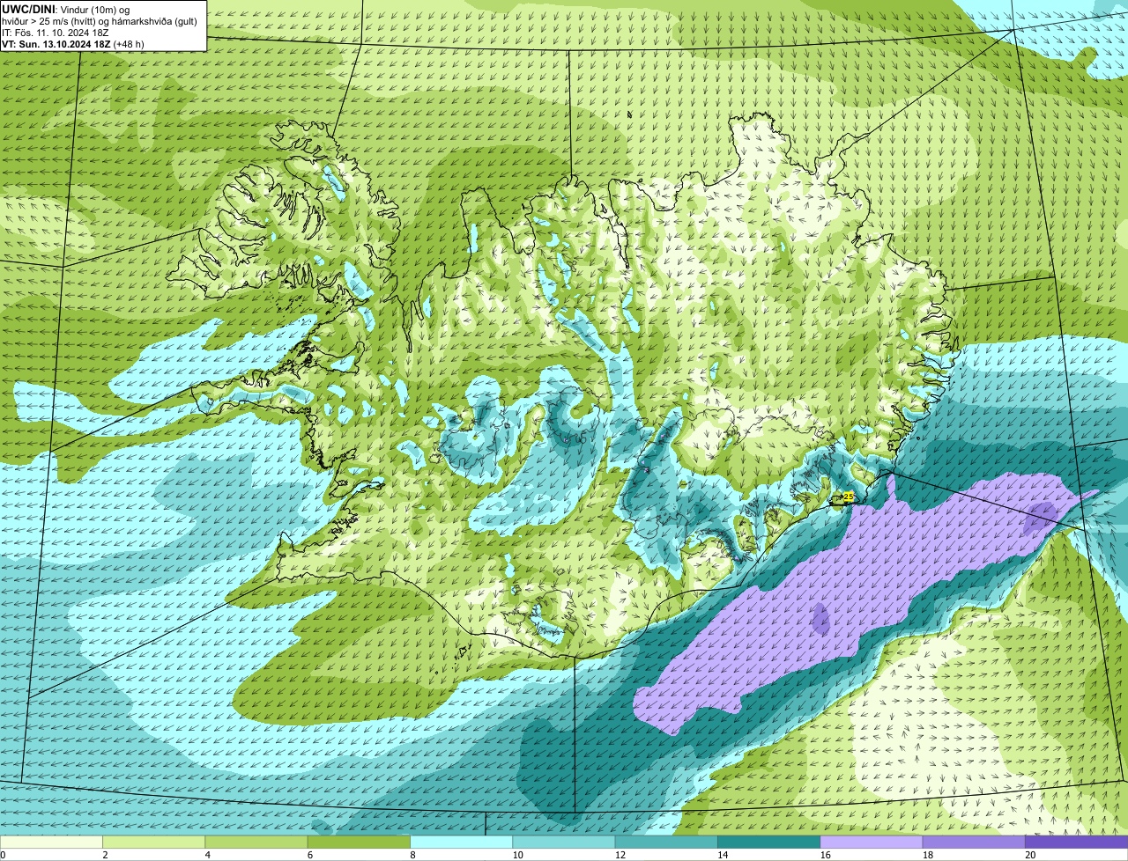The height and width of the screenshot is (861, 1128).
Task: Click the legend scale label 18
Action: pos(928,855)
